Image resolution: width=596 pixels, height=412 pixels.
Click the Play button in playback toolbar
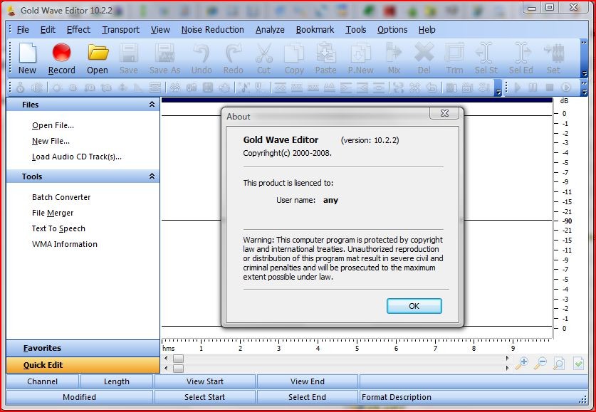(518, 88)
